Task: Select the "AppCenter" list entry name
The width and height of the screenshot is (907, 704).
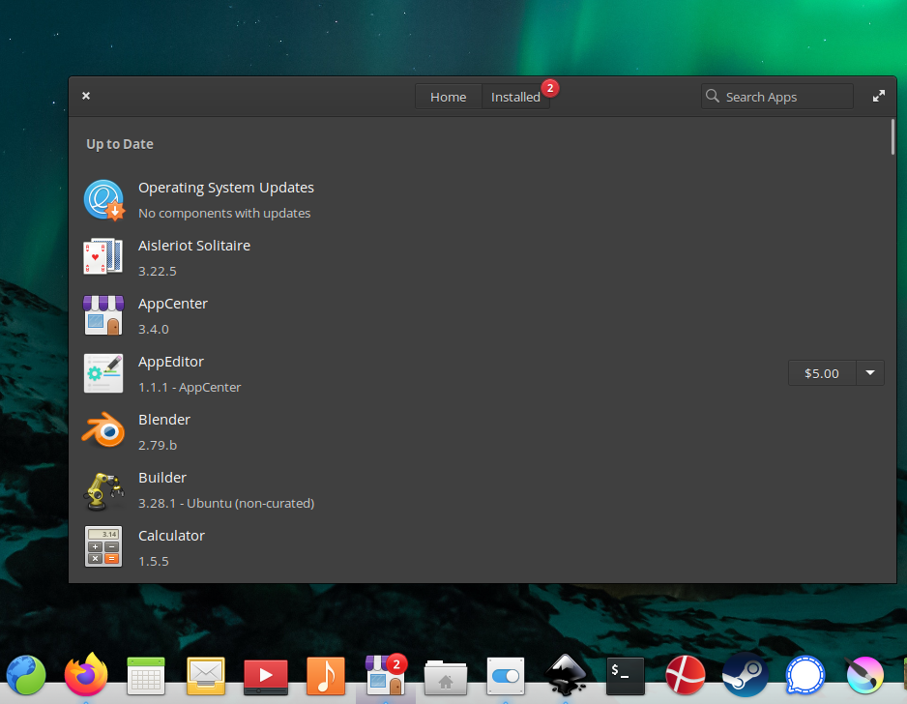Action: 172,305
